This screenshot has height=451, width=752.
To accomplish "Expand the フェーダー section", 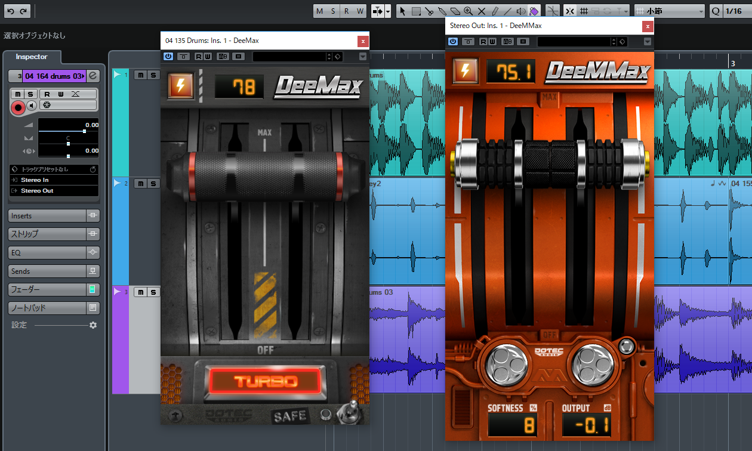I will pyautogui.click(x=47, y=290).
